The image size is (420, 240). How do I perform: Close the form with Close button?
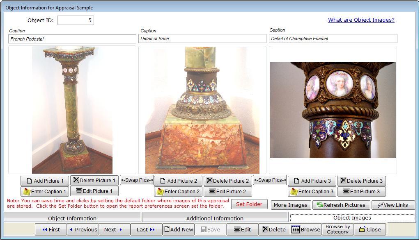(370, 229)
